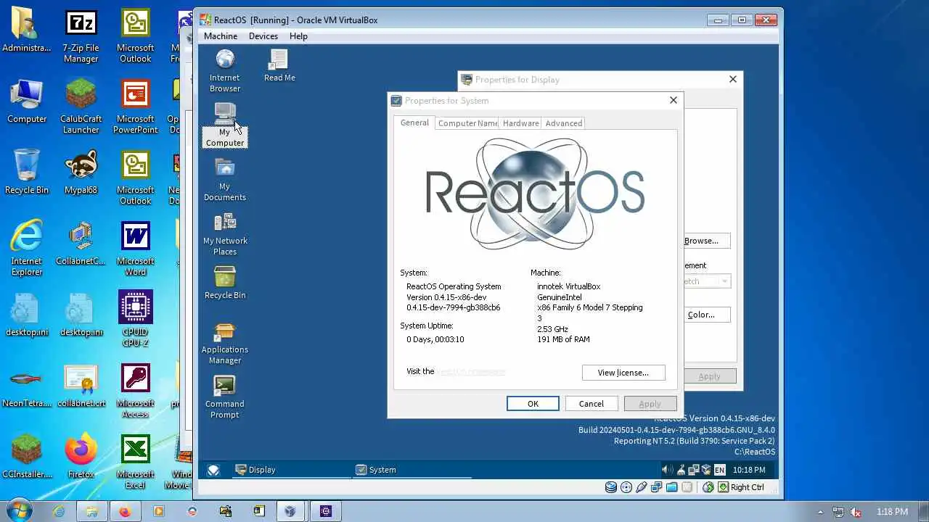929x522 pixels.
Task: Launch Applications Manager in ReactOS
Action: 225,342
